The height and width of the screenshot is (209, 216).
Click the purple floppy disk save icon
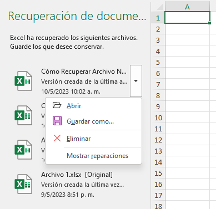point(57,121)
